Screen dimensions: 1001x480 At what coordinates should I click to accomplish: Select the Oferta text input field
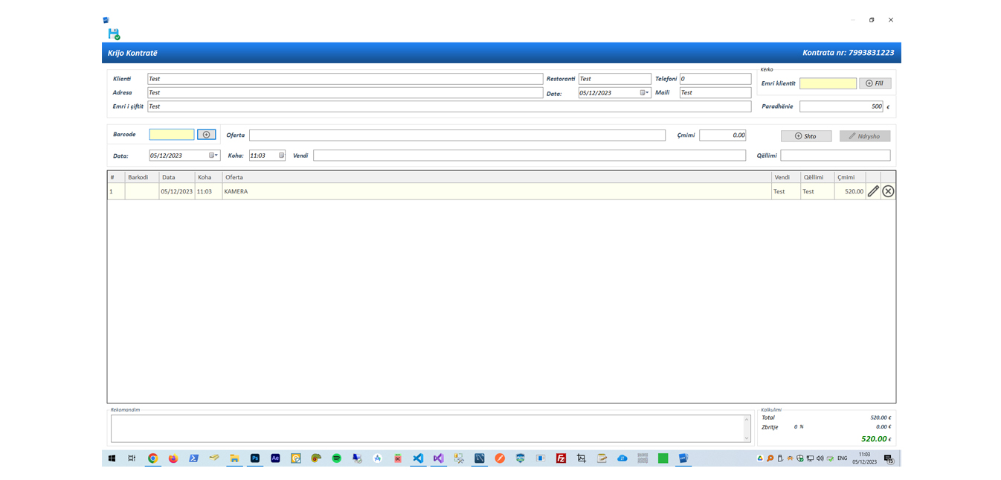coord(457,135)
